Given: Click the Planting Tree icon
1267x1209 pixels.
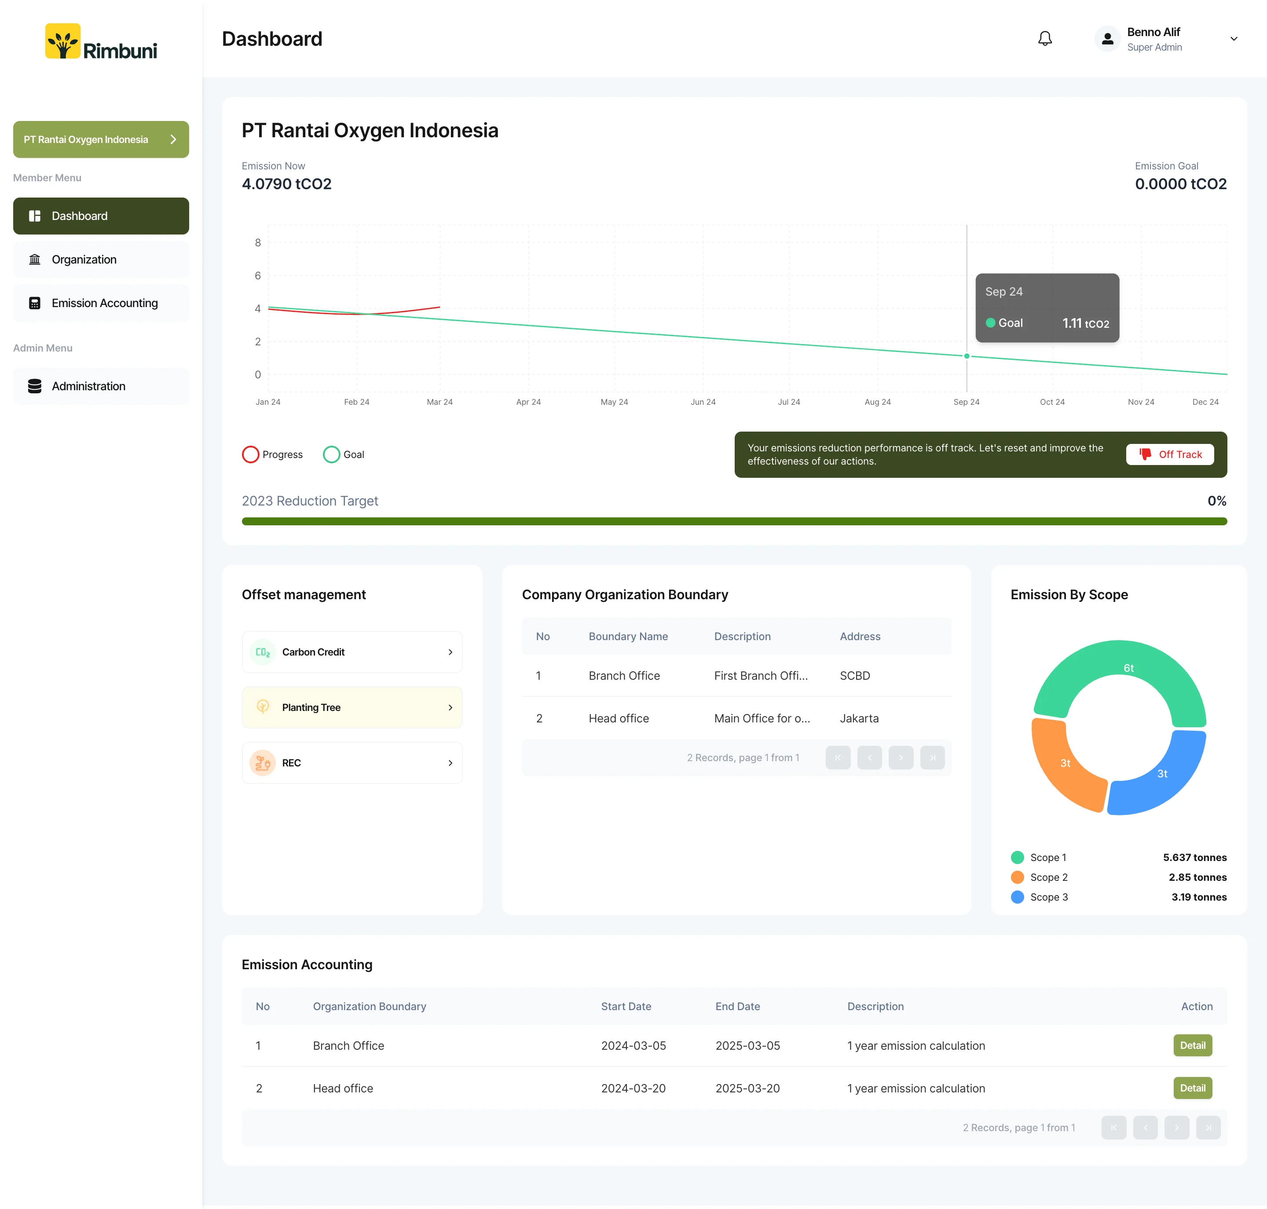Looking at the screenshot, I should (x=263, y=707).
